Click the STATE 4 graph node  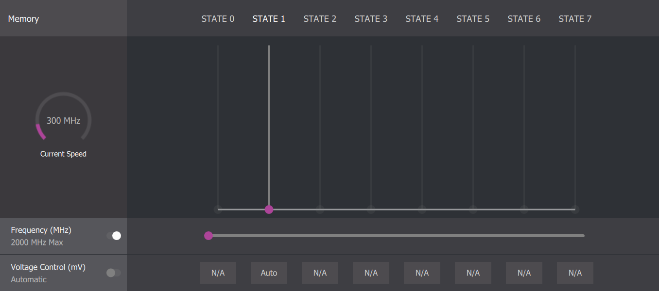pos(422,210)
